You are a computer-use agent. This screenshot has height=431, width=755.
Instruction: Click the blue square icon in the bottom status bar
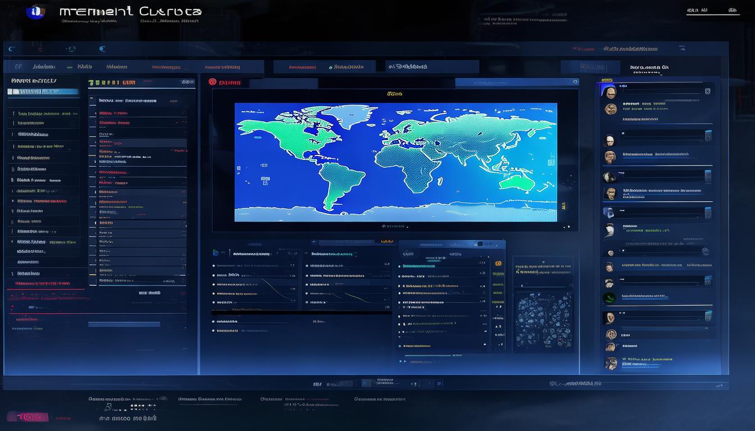(439, 384)
